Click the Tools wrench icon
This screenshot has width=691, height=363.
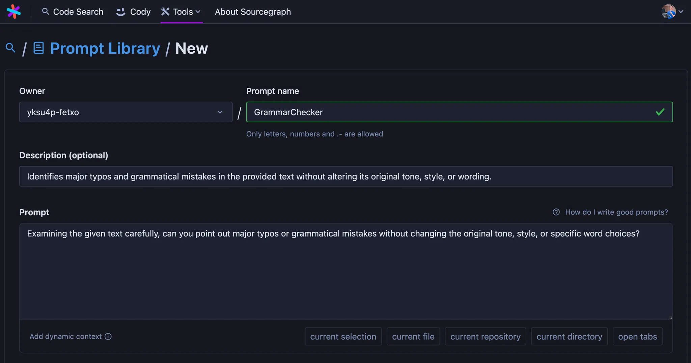click(165, 12)
